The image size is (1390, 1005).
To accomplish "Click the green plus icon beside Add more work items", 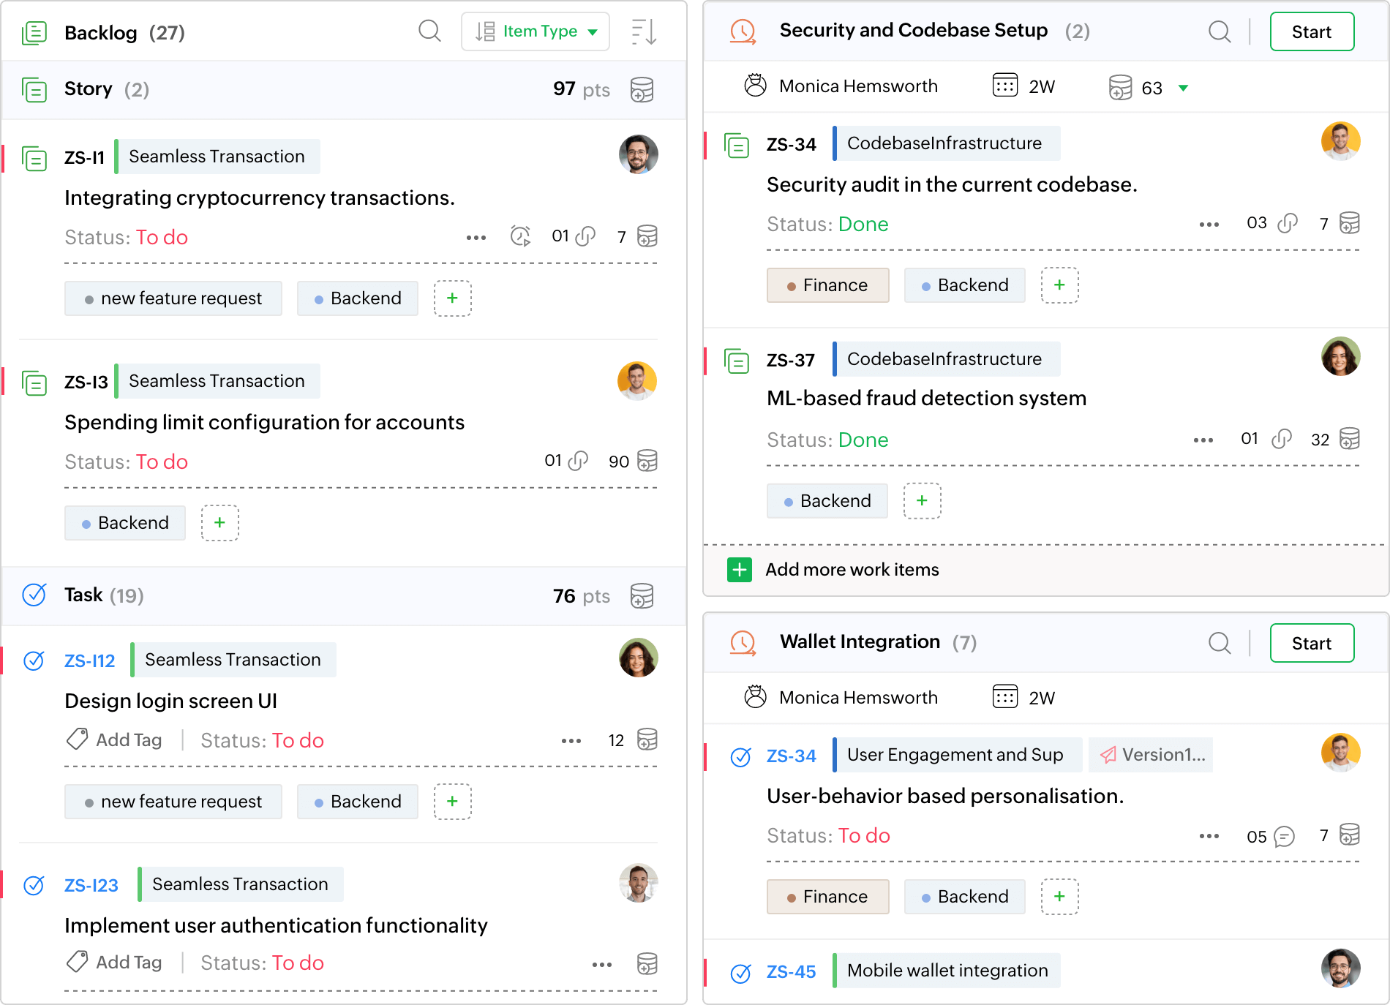I will pyautogui.click(x=740, y=570).
